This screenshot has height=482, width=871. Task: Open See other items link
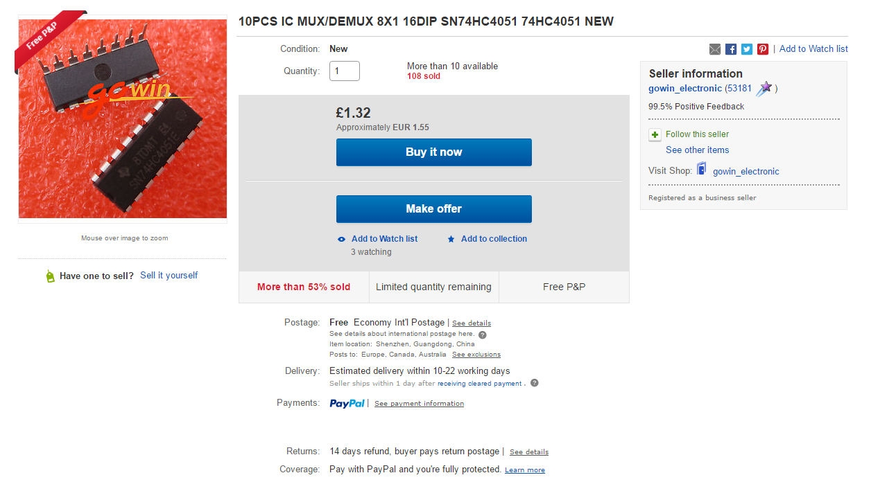point(697,150)
